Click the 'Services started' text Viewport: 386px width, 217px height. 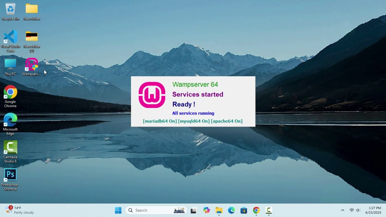tap(198, 94)
